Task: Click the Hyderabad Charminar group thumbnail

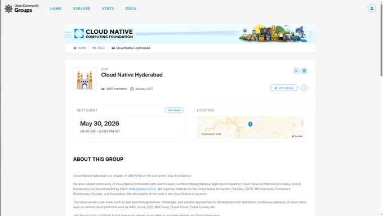Action: tap(84, 79)
